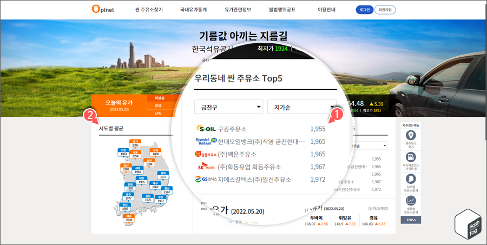Click the 회원가입 button
The width and height of the screenshot is (487, 245).
[385, 10]
